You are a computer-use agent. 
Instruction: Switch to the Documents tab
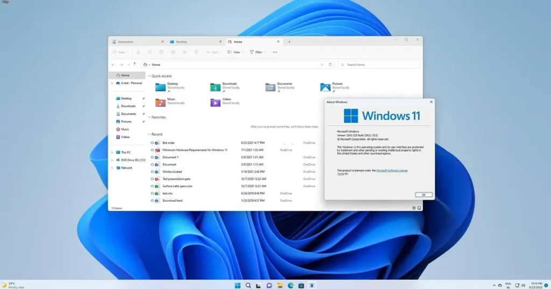[137, 42]
